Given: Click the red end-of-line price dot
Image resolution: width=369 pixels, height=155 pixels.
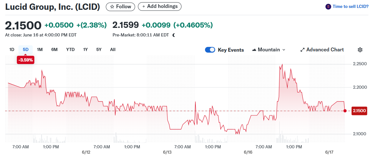Looking at the screenshot, I should 345,111.
